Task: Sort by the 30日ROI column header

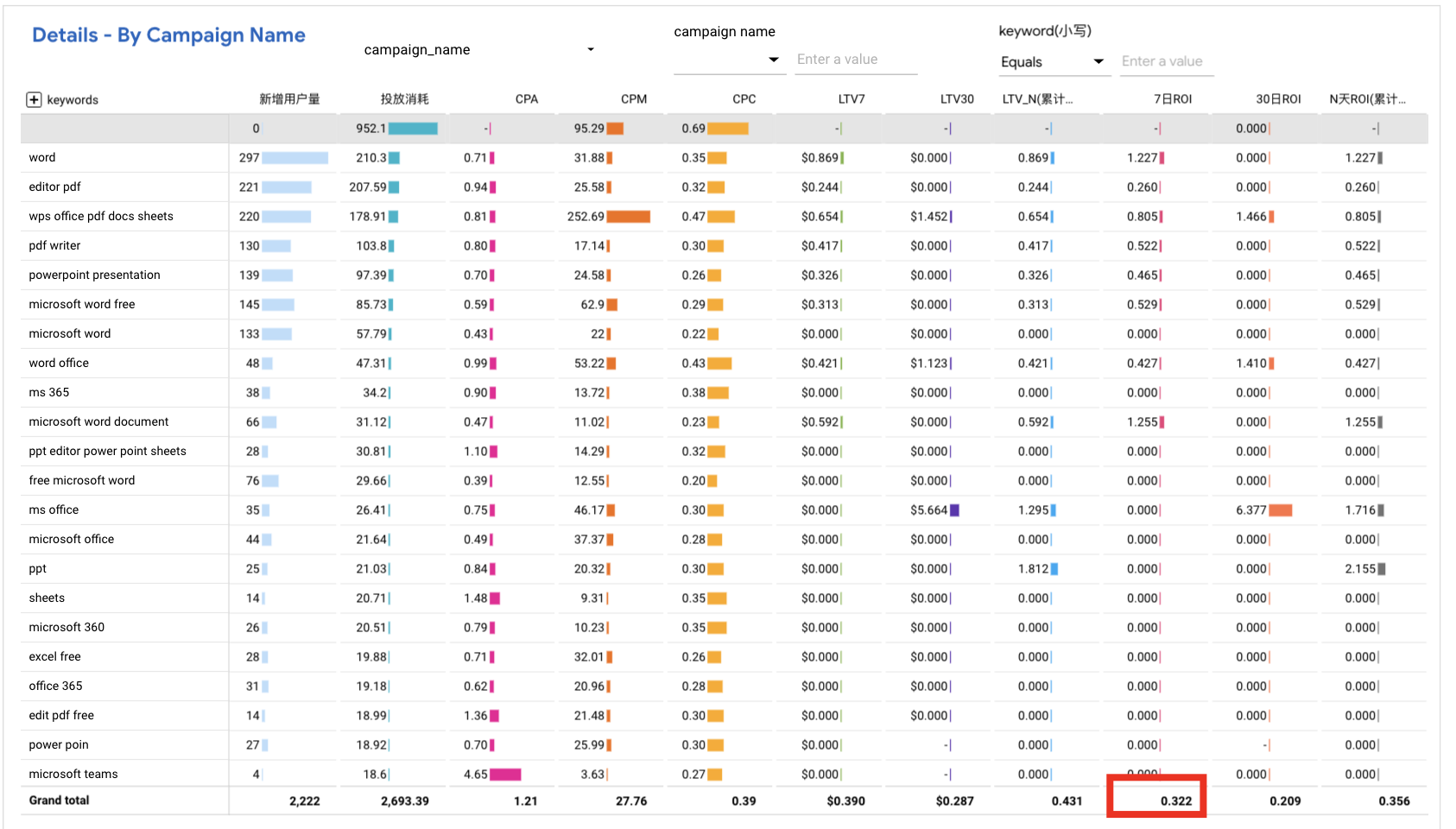Action: (1278, 99)
